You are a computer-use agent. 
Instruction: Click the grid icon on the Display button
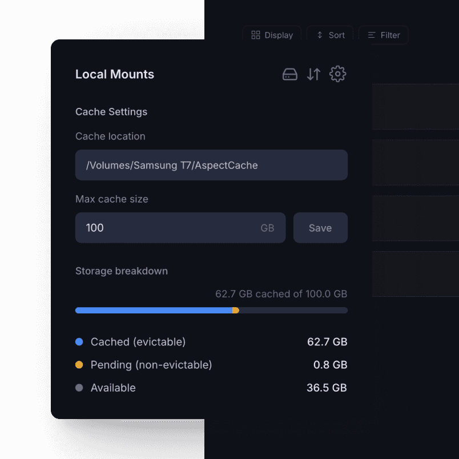256,35
